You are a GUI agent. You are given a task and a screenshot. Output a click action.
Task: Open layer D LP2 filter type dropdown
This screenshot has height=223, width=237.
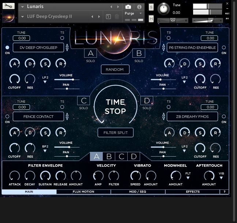184,151
